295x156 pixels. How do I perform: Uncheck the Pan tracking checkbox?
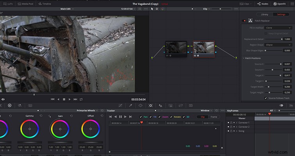tap(141, 117)
